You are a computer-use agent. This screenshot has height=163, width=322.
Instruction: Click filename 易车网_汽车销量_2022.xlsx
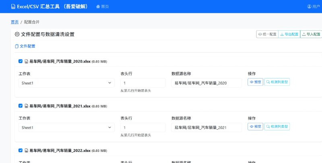tap(60, 151)
